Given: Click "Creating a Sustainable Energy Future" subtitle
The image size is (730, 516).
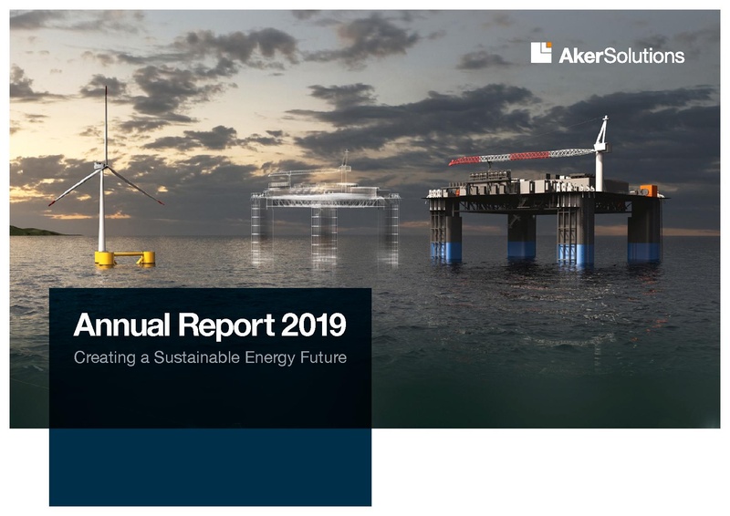Looking at the screenshot, I should tap(210, 357).
